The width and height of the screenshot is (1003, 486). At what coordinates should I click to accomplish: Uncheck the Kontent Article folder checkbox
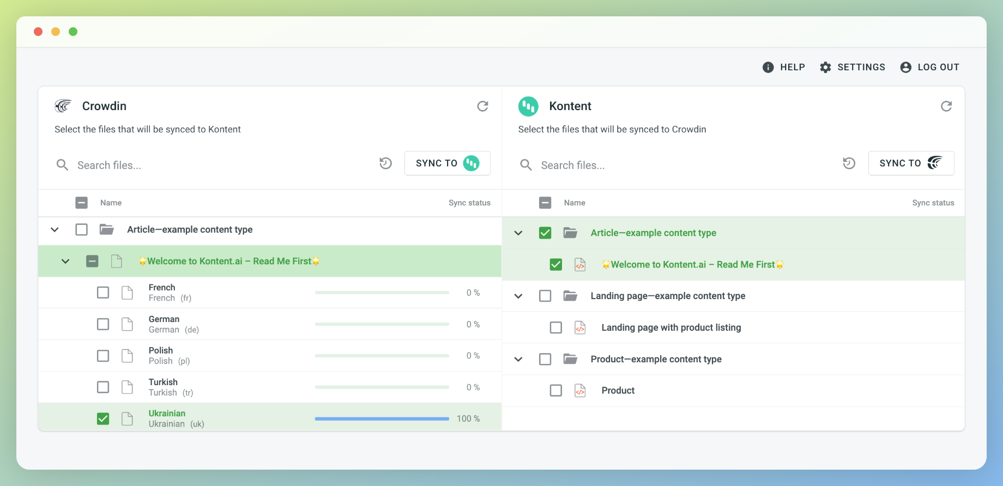point(545,233)
